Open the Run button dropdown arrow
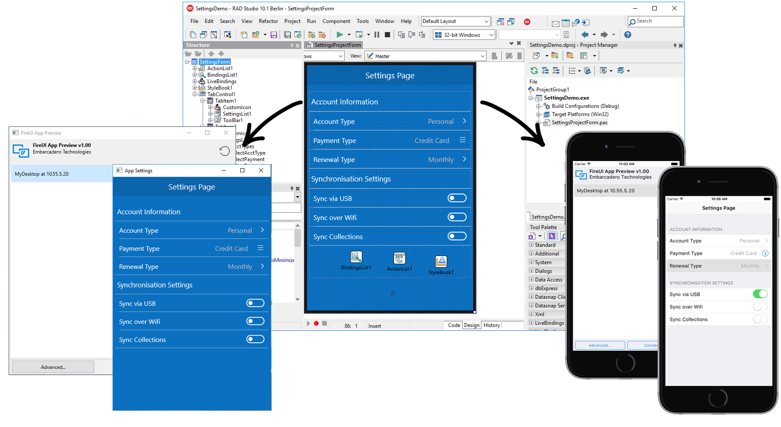The height and width of the screenshot is (427, 781). click(349, 35)
